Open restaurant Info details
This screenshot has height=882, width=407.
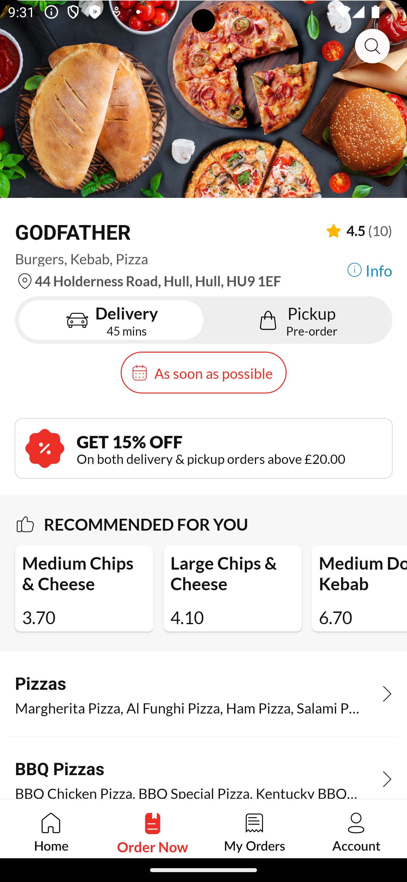click(370, 271)
